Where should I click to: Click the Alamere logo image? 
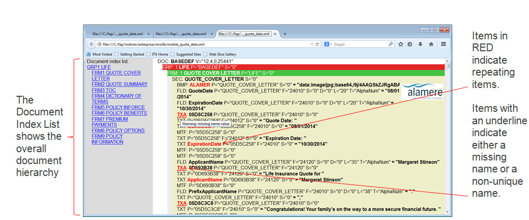pyautogui.click(x=422, y=91)
